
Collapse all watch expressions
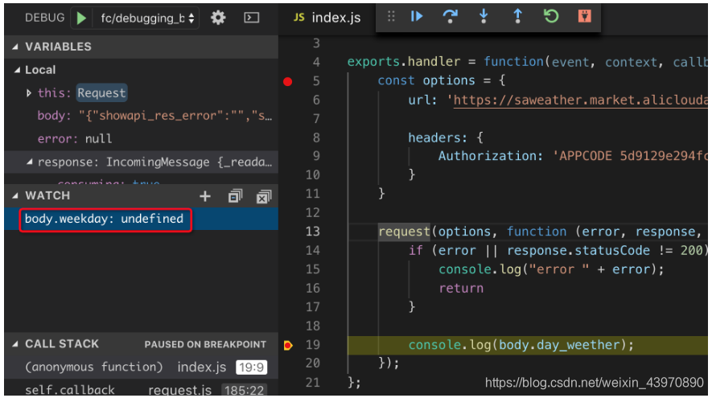pyautogui.click(x=235, y=196)
